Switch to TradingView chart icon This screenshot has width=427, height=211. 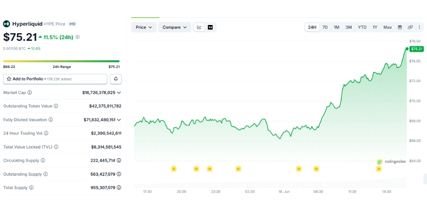coord(211,27)
